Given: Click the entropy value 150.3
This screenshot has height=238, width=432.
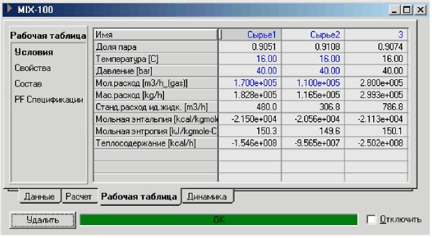Looking at the screenshot, I should pos(250,131).
